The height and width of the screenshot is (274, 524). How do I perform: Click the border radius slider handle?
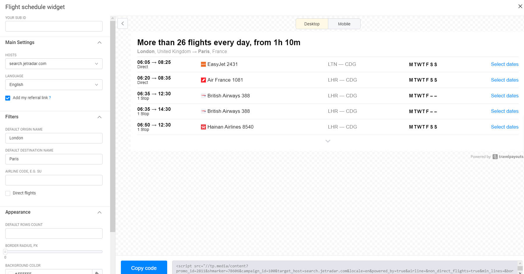tap(5, 252)
